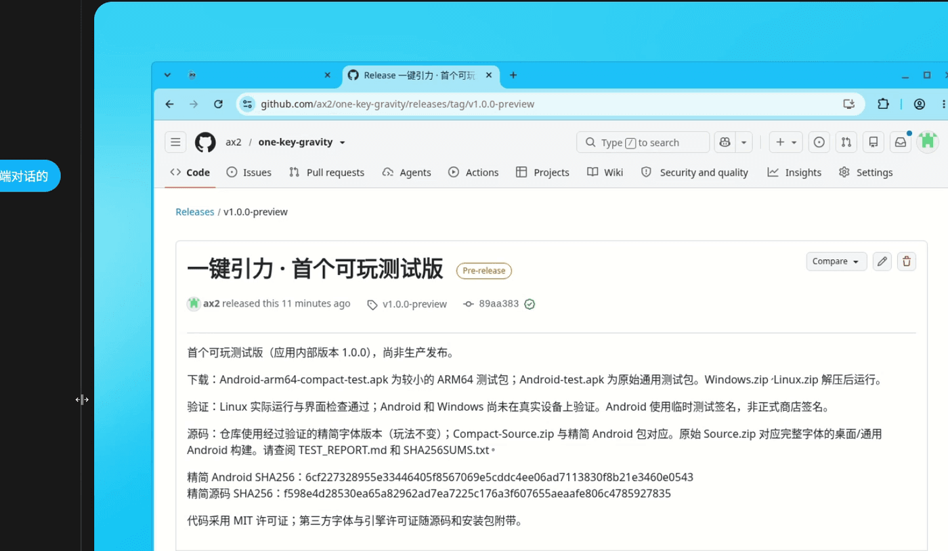Viewport: 948px width, 551px height.
Task: Open the user avatar menu
Action: [x=928, y=142]
